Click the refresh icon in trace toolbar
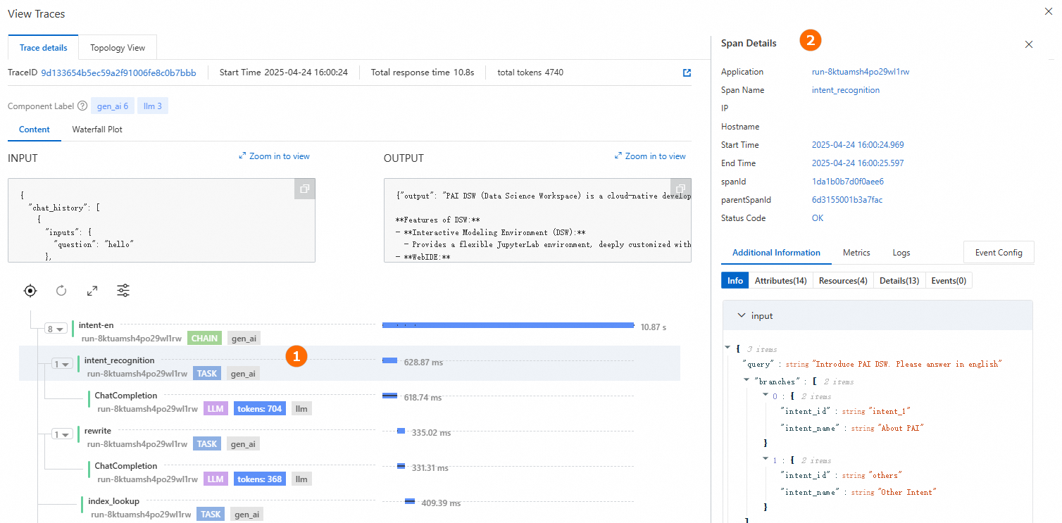The image size is (1062, 523). 61,290
